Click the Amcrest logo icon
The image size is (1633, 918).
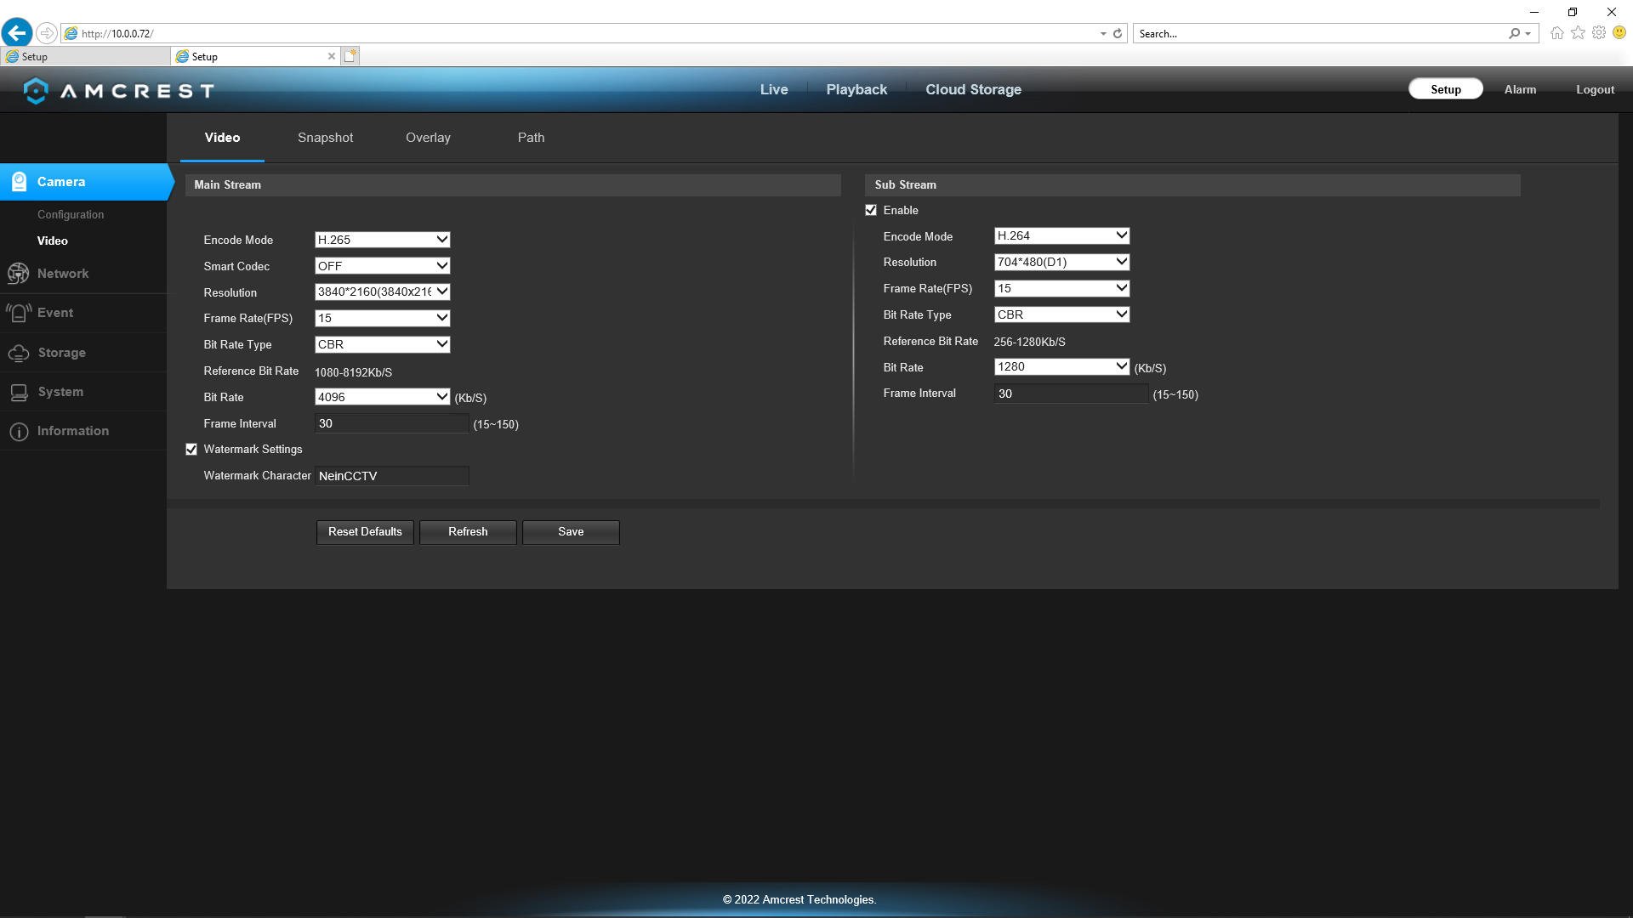click(36, 90)
